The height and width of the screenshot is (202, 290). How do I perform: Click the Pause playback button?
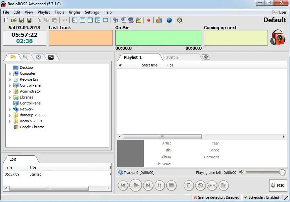coord(160,185)
